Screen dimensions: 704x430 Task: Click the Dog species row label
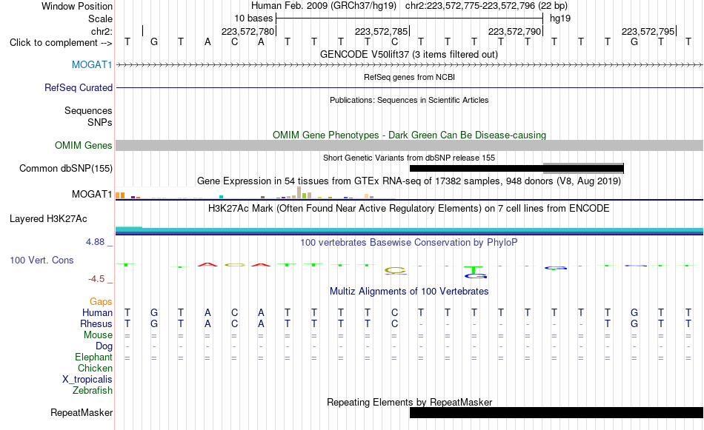104,346
